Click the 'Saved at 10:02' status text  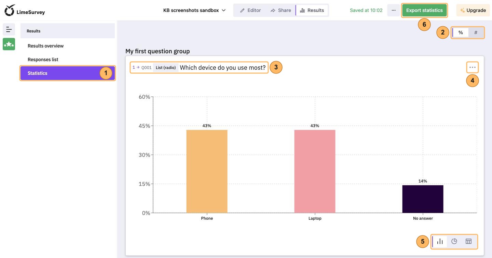point(366,10)
